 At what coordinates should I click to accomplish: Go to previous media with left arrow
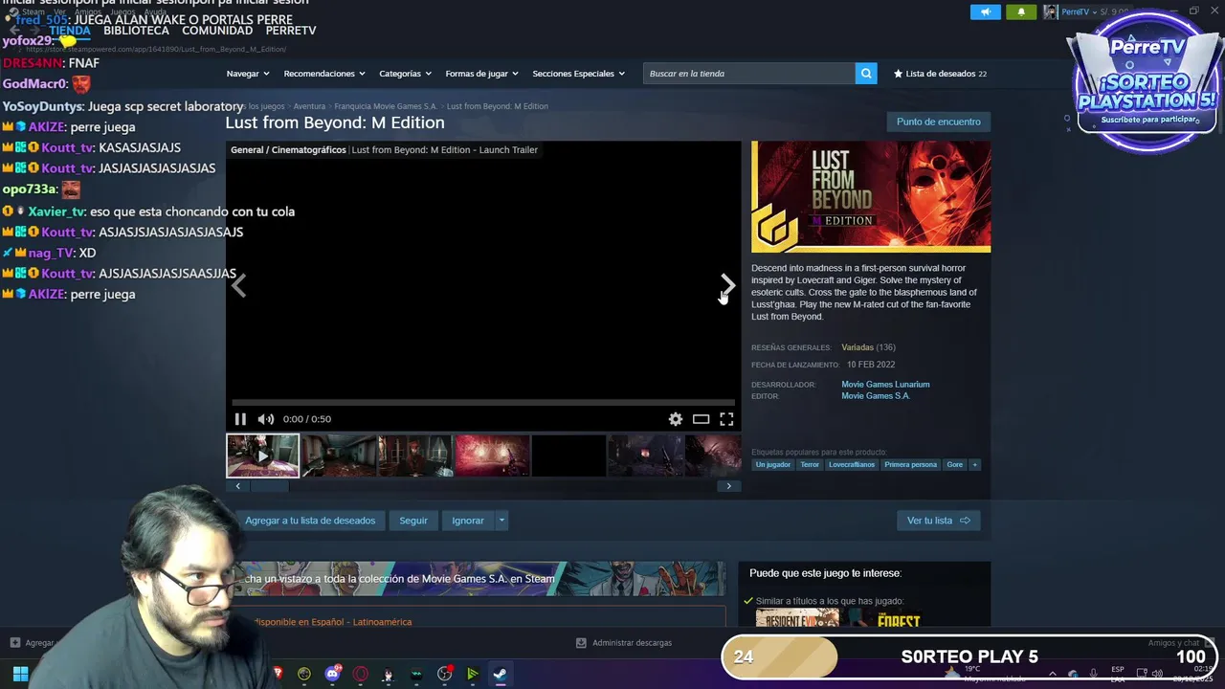239,285
